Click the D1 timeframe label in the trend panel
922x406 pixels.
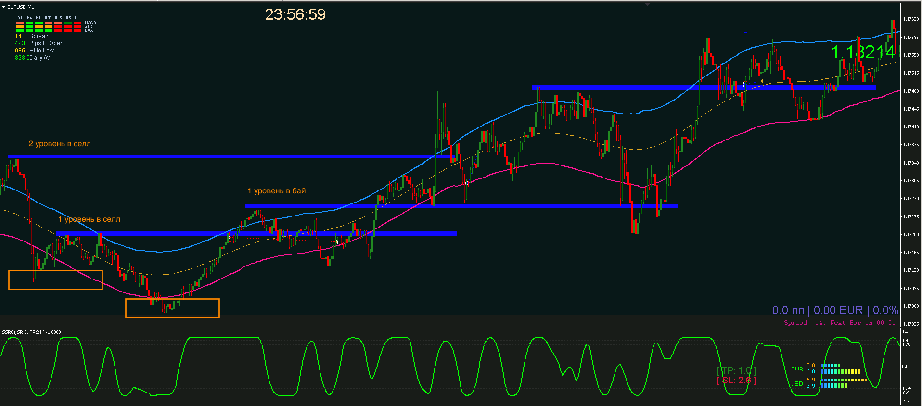pos(20,18)
